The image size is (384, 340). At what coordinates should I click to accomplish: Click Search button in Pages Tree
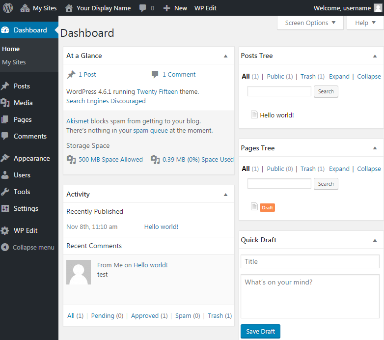point(326,184)
